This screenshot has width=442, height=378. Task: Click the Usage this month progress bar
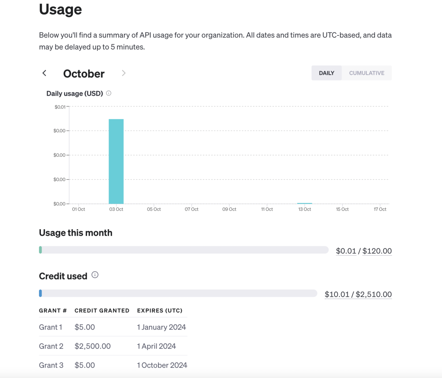click(184, 250)
